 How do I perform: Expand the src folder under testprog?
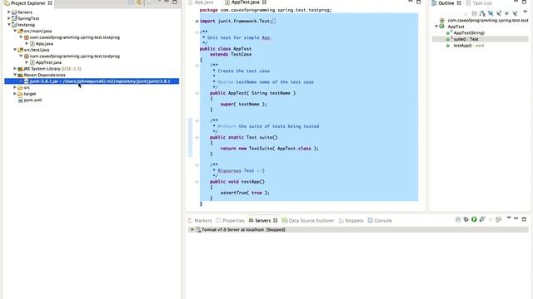coord(15,87)
